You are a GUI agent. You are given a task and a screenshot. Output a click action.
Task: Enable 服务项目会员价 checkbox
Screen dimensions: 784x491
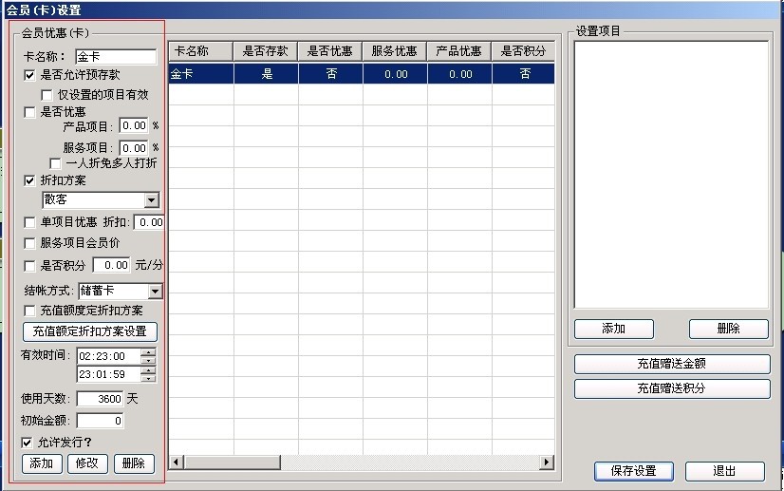[29, 243]
